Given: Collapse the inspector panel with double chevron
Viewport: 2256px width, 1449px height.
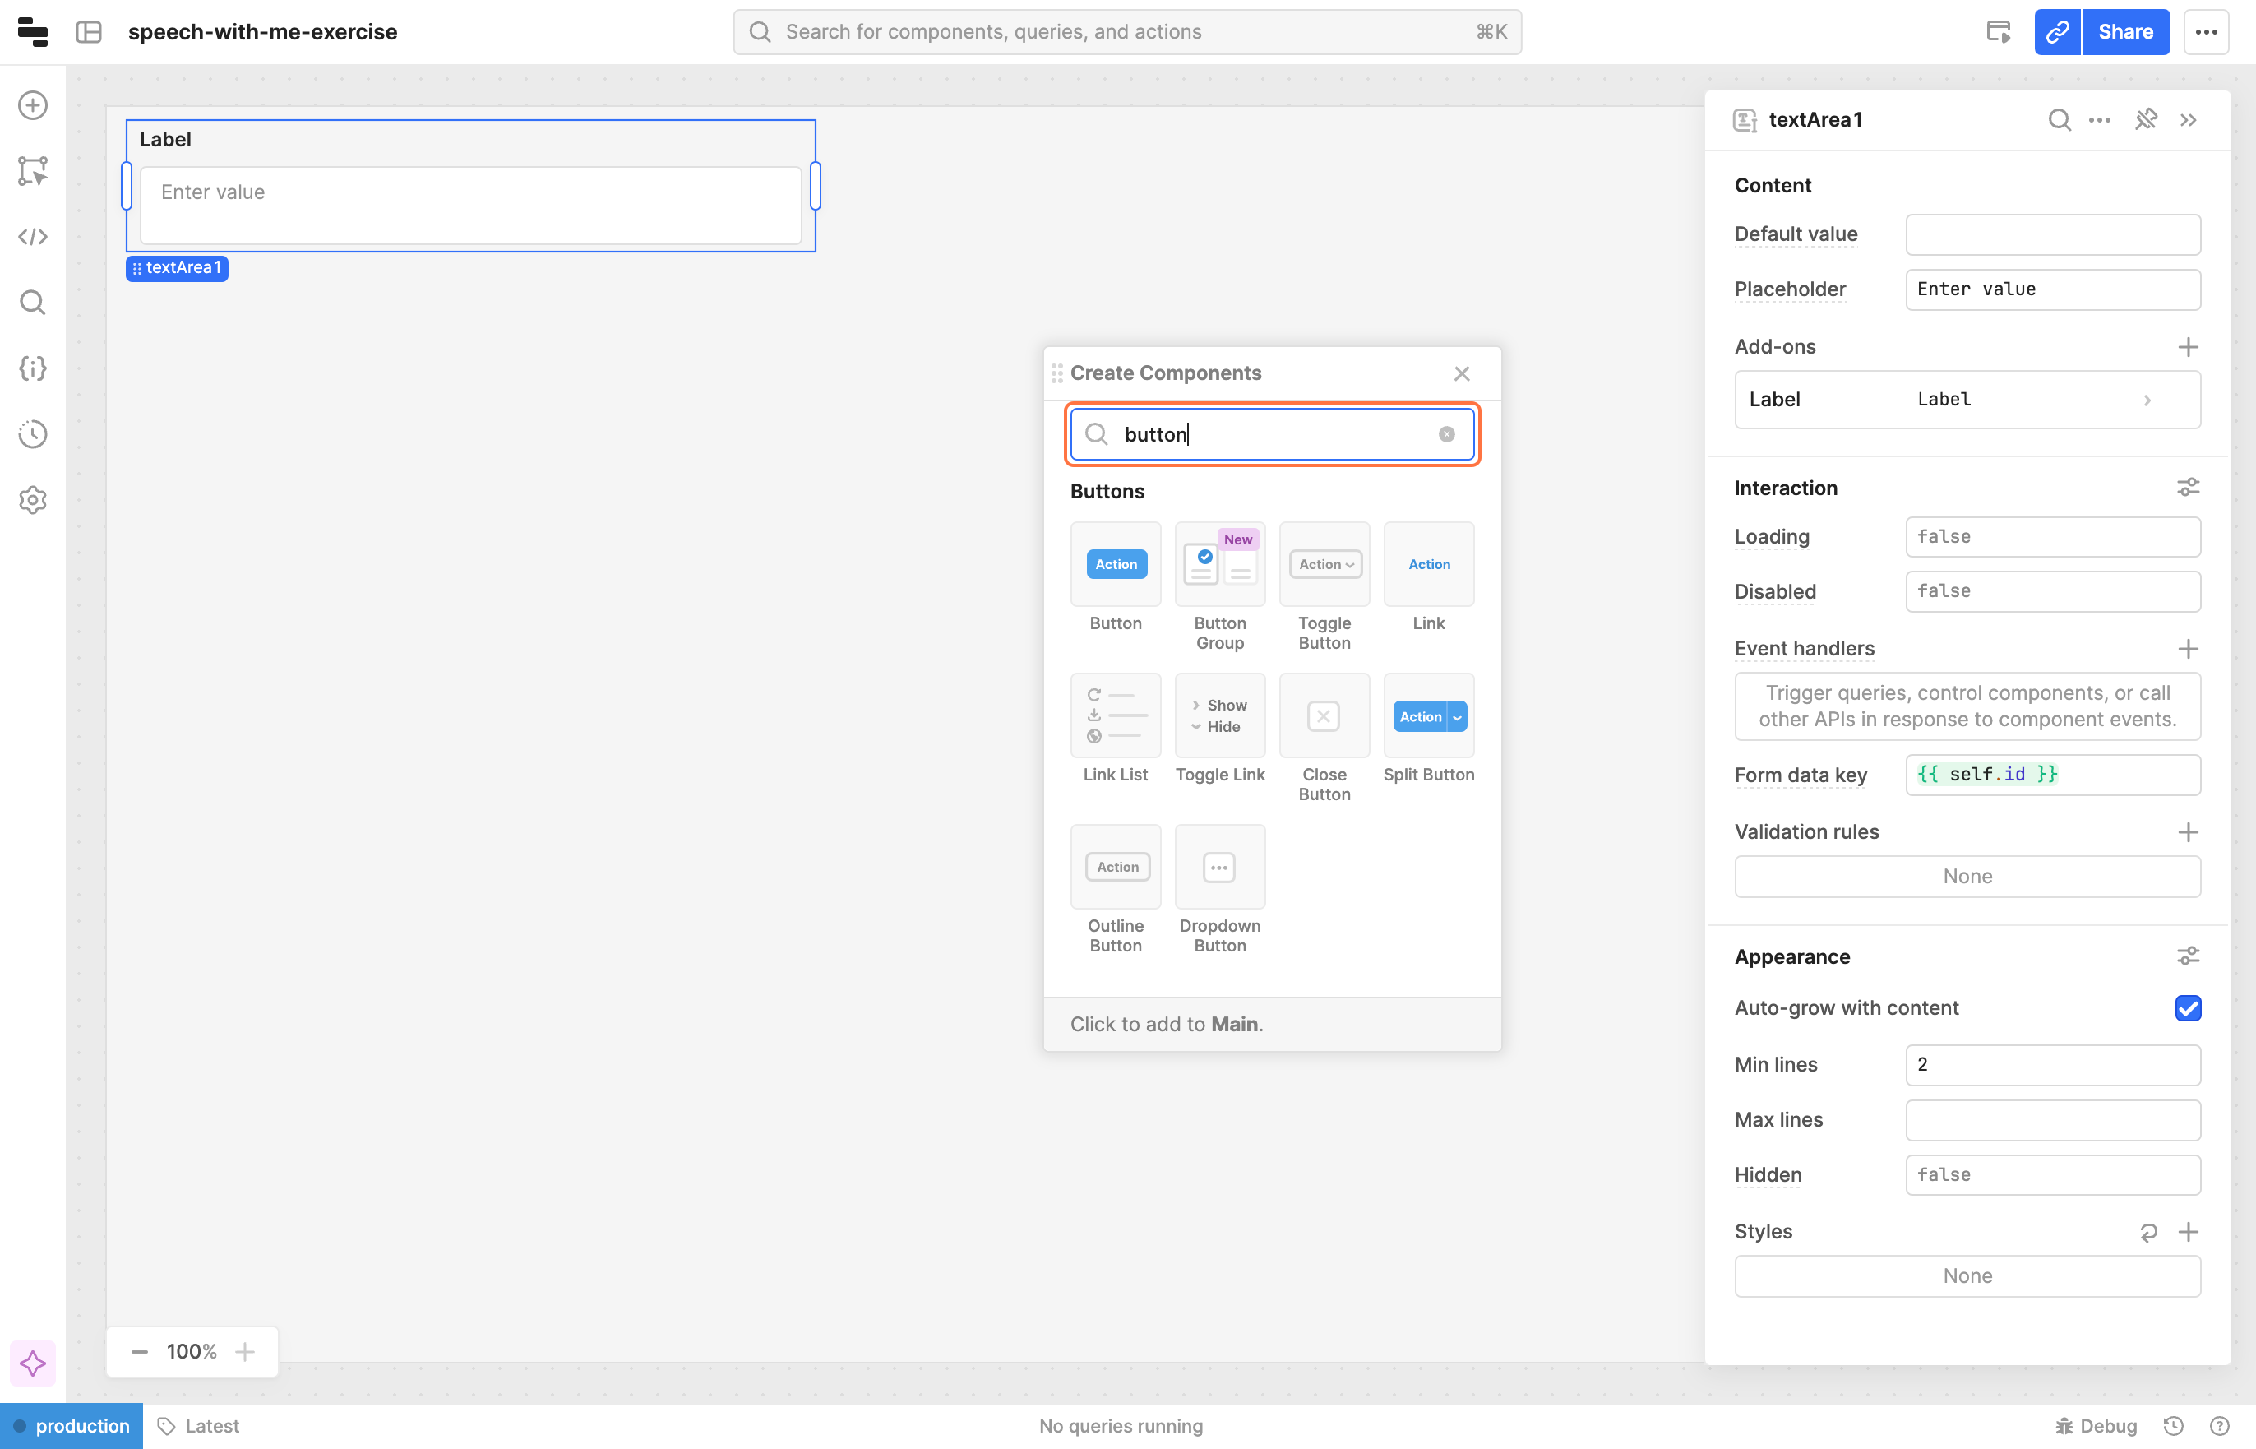Looking at the screenshot, I should (2189, 119).
